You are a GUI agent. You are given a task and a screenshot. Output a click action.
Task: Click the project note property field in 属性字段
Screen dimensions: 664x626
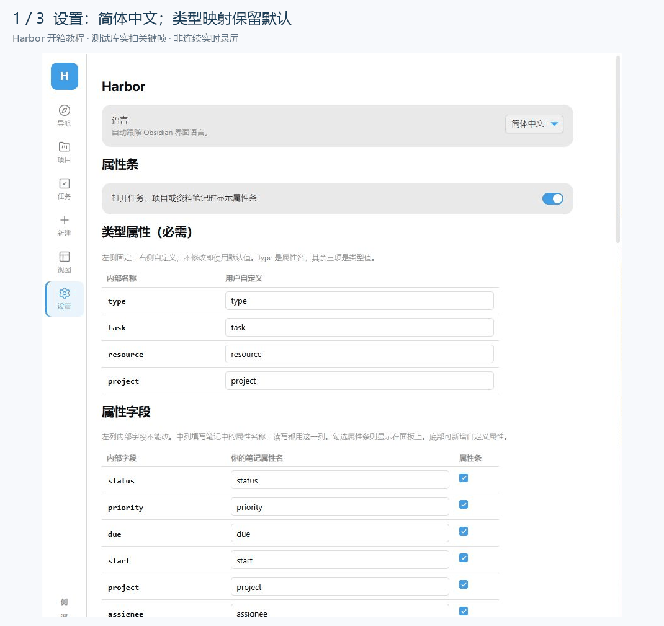(x=339, y=587)
